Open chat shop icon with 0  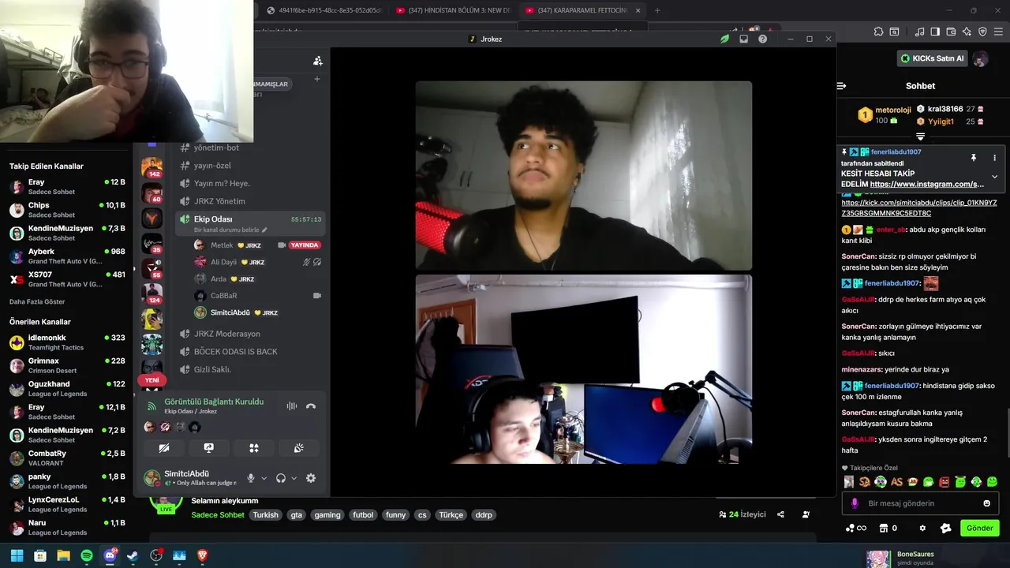pos(888,528)
